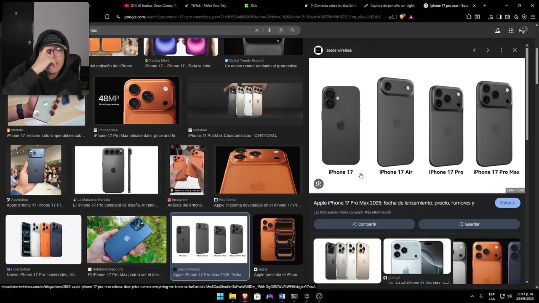Open the taskbar volume control

(x=510, y=296)
